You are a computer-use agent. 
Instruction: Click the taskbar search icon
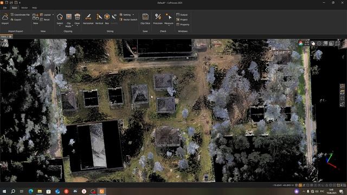click(x=13, y=191)
